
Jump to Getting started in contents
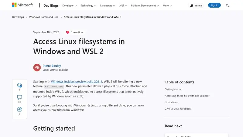click(173, 89)
